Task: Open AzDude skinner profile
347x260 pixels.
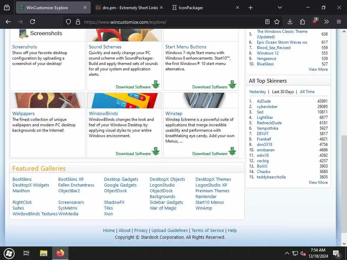Action: (264, 101)
